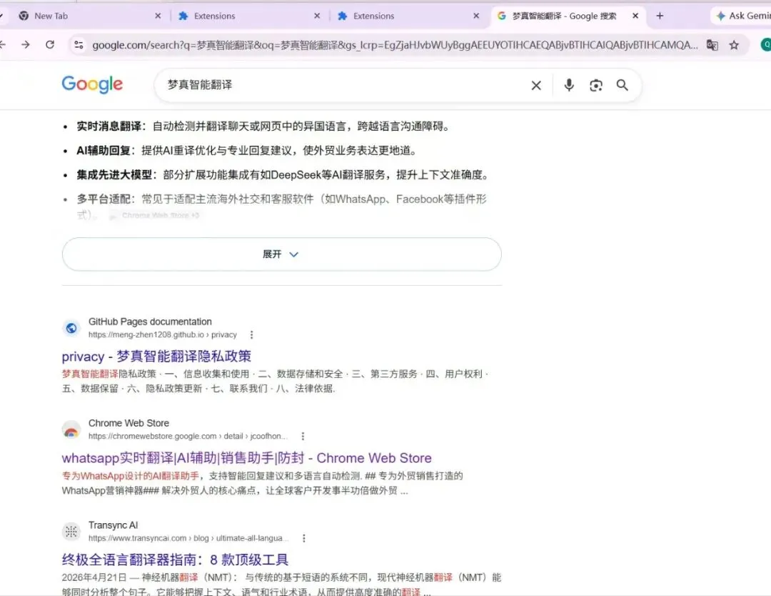
Task: Click the GitHub Pages globe favicon
Action: pos(71,328)
